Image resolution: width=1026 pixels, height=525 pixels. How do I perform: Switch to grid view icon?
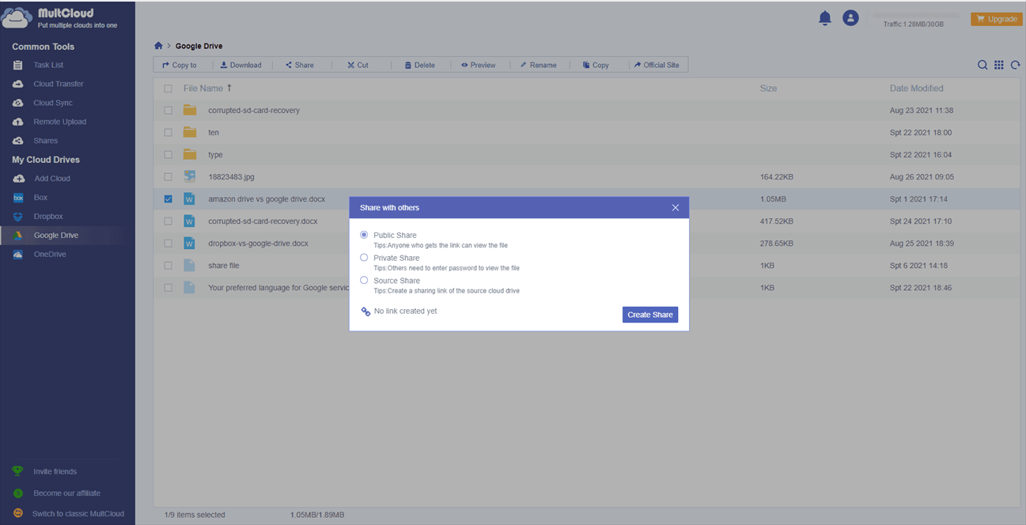coord(999,65)
